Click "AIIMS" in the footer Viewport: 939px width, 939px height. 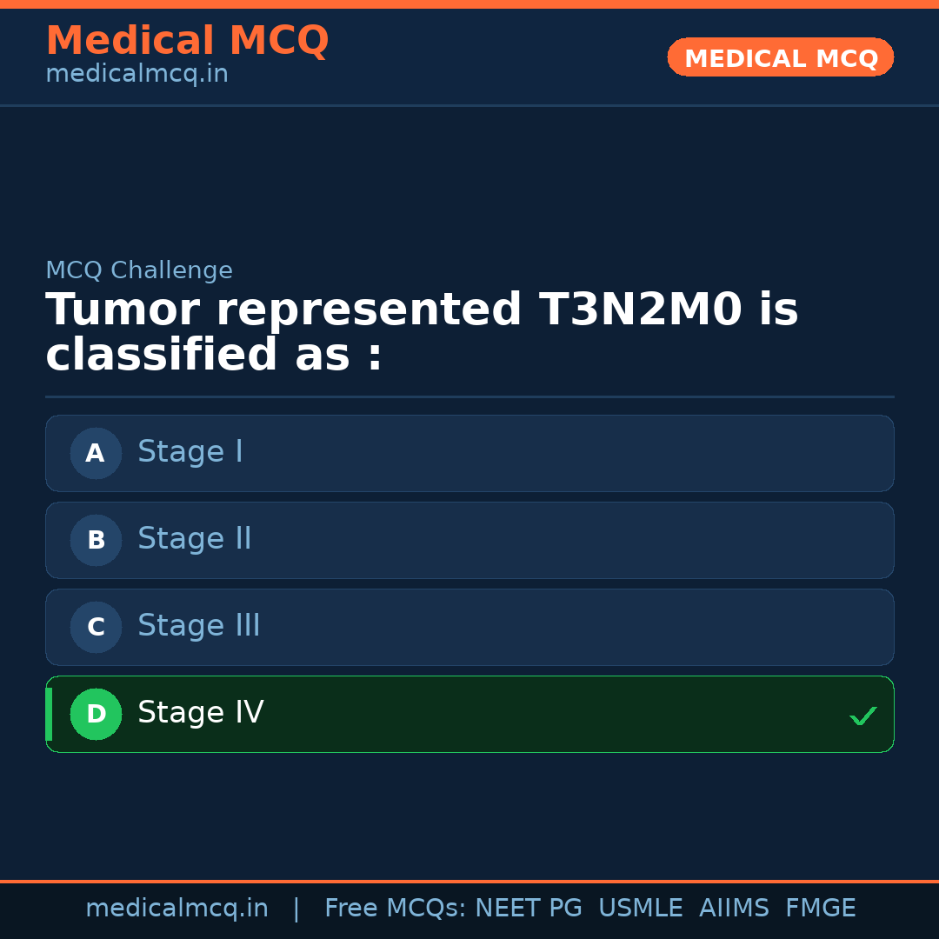734,909
